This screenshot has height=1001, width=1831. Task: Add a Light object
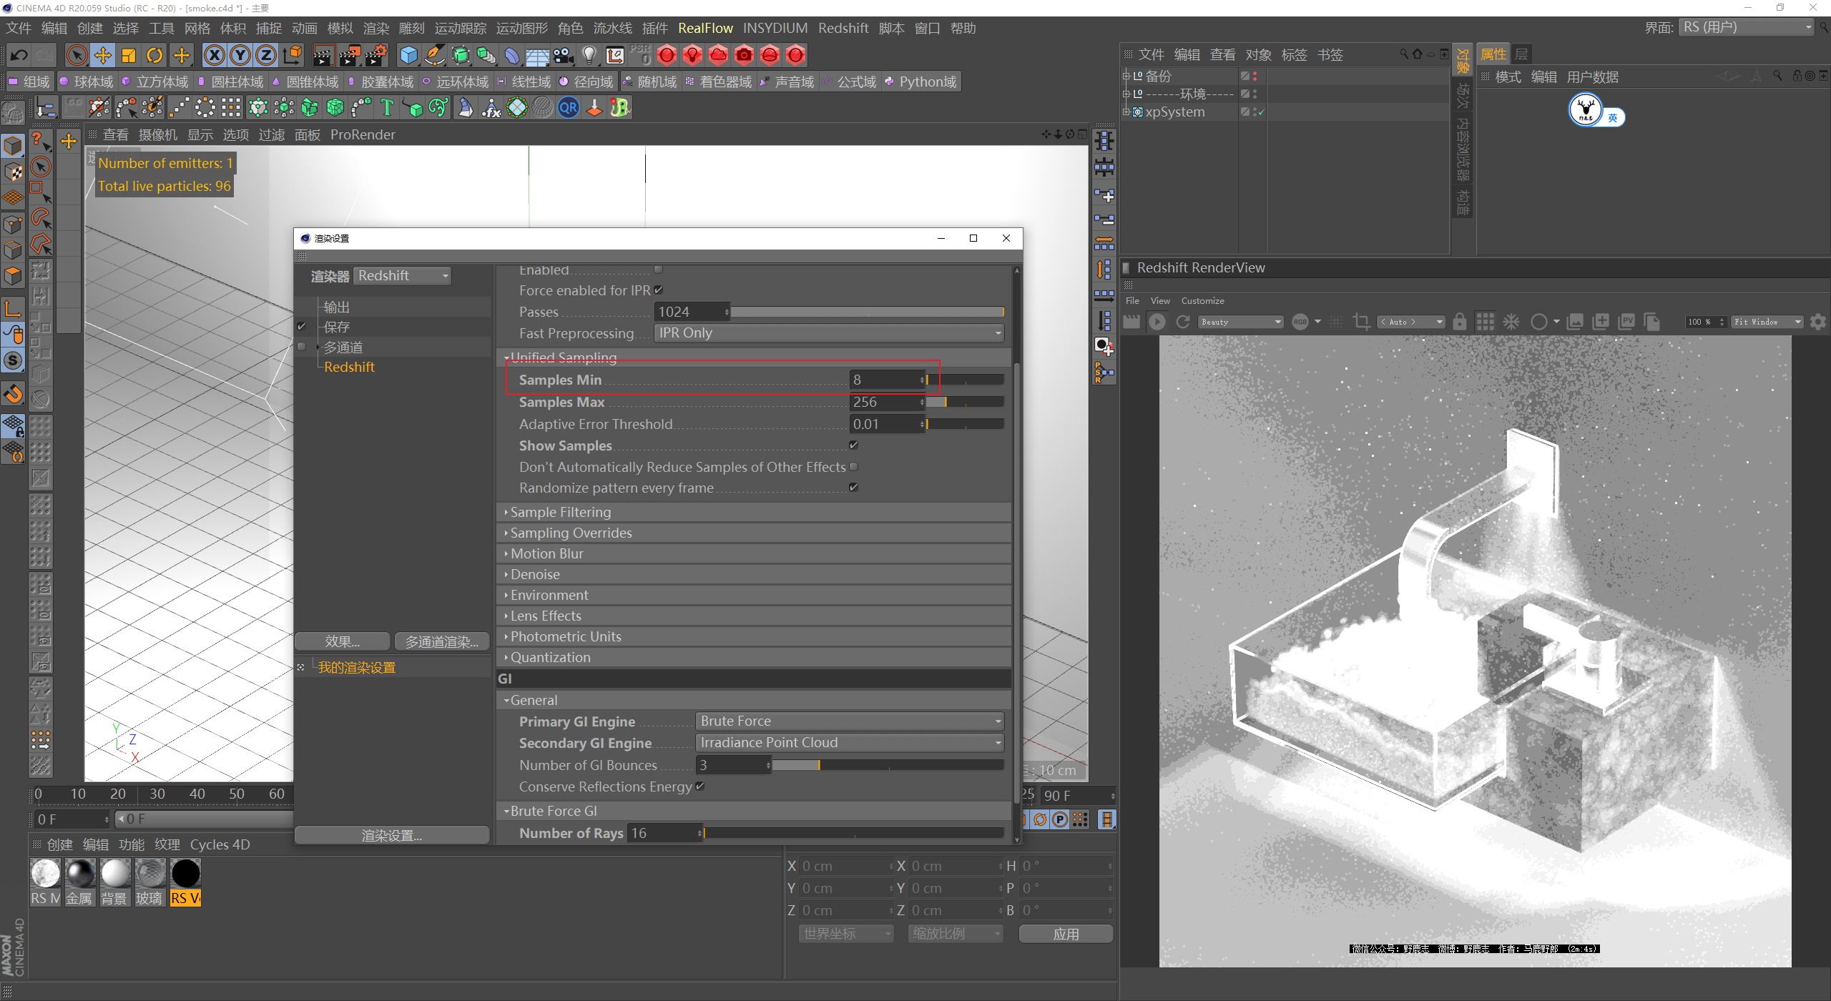coord(589,55)
